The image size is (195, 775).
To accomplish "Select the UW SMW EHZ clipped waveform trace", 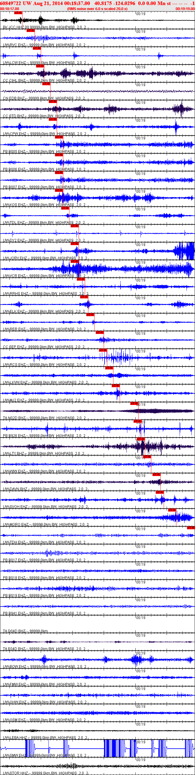I will [97, 748].
